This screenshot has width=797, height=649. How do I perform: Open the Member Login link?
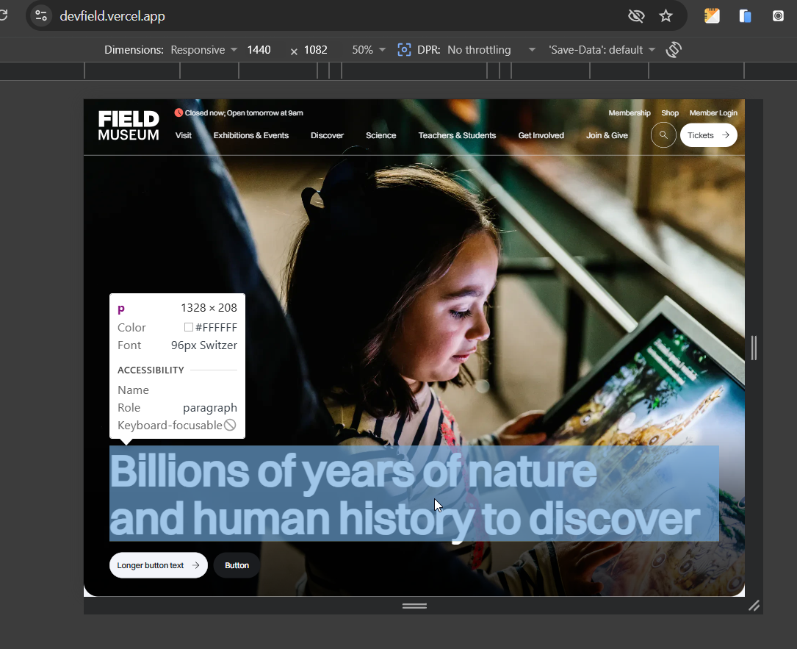pos(713,113)
